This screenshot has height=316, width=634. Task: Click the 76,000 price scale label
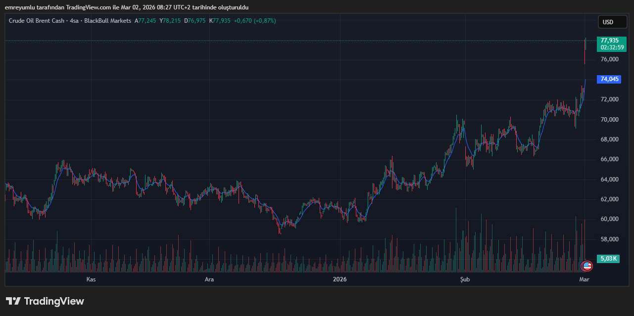tap(609, 59)
